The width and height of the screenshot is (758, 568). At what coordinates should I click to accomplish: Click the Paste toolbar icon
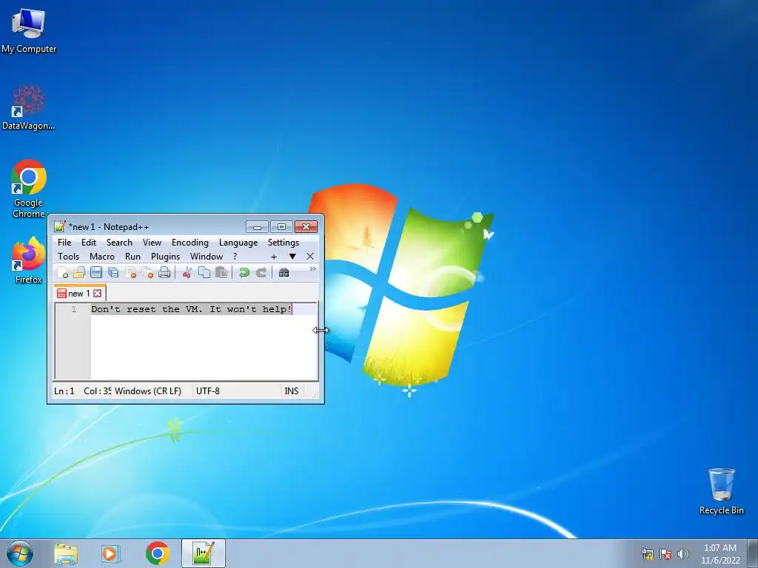click(x=221, y=272)
